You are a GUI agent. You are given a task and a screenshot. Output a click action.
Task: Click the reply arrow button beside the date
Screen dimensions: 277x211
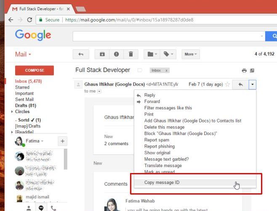(x=240, y=84)
